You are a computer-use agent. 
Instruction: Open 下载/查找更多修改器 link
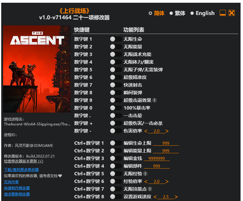[x=21, y=169]
